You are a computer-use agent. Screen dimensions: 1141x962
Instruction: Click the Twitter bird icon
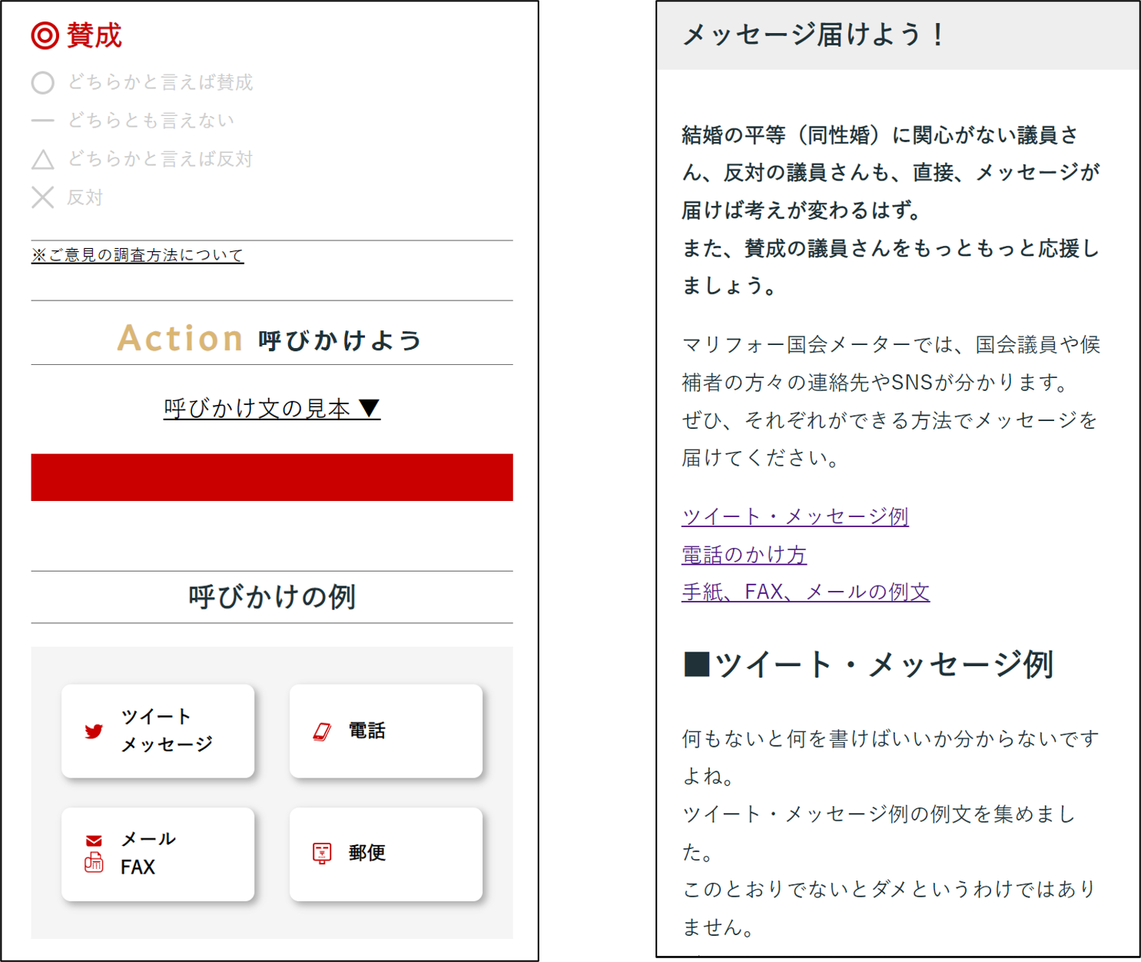tap(94, 731)
